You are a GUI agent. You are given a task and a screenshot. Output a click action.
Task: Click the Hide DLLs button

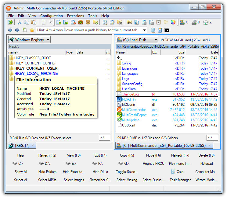click(100, 172)
